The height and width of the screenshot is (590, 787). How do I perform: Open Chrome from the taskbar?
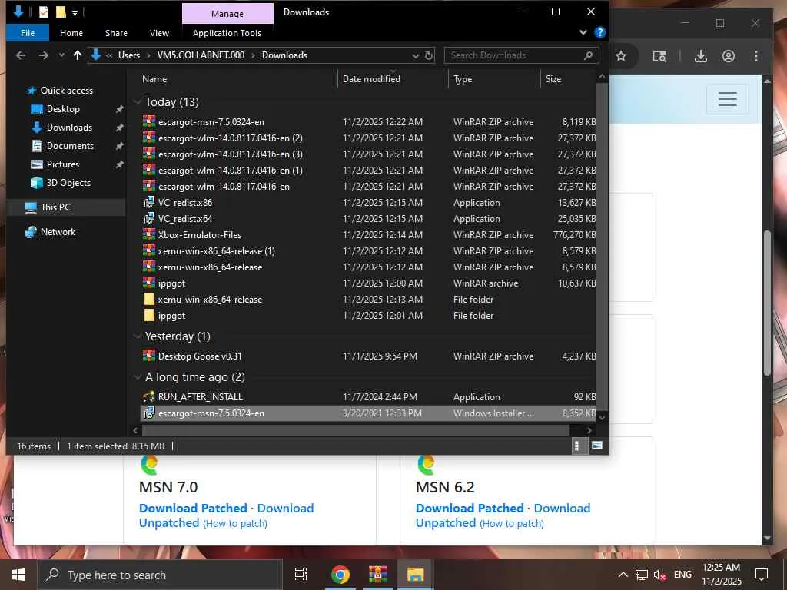coord(340,575)
